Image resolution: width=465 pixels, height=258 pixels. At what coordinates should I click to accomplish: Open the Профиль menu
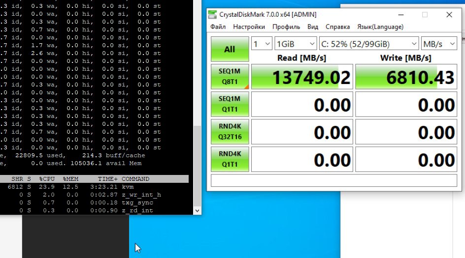(x=286, y=27)
